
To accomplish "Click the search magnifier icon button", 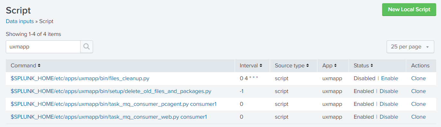I will click(87, 47).
